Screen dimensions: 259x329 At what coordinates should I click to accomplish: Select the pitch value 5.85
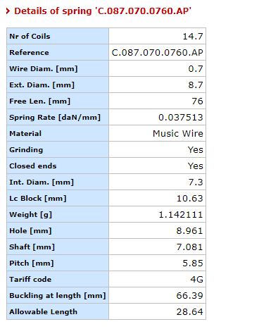[193, 263]
